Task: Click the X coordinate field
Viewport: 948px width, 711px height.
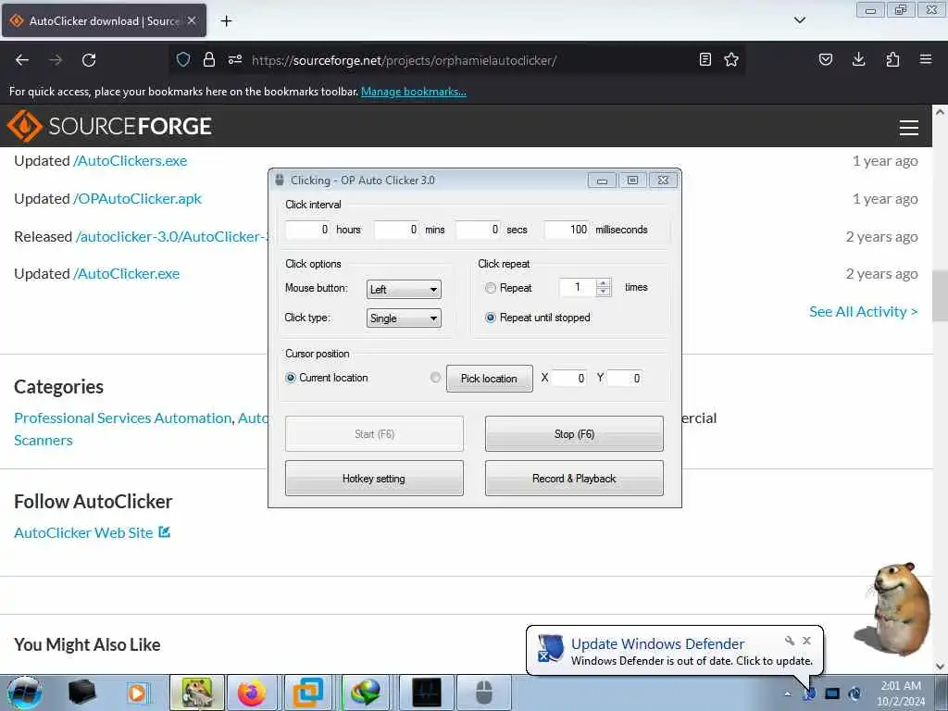Action: tap(569, 379)
